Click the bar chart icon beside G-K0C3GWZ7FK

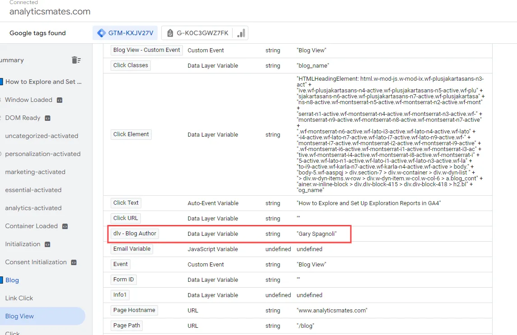tap(241, 33)
